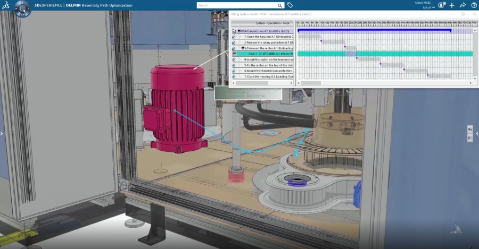Toggle icon for 1-Open the housing row
The width and height of the screenshot is (479, 249).
pos(234,37)
